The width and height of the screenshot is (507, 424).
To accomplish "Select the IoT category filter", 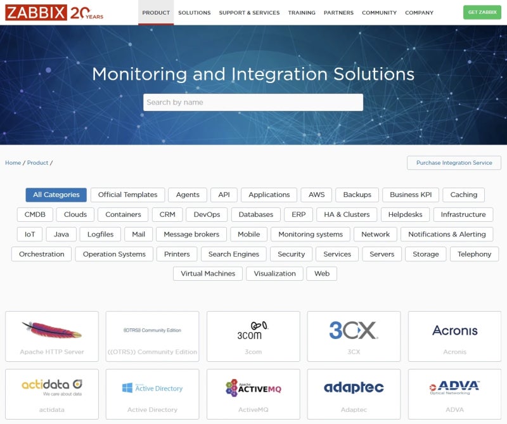I will [x=30, y=234].
